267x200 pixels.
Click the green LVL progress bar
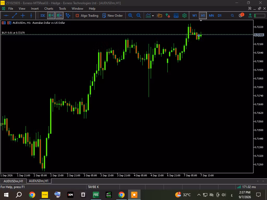[260, 15]
